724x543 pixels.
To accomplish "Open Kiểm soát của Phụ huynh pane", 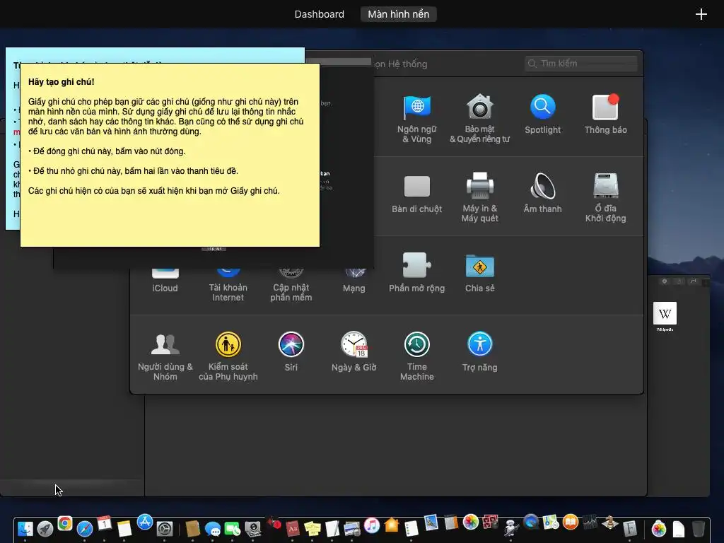I will [x=228, y=356].
